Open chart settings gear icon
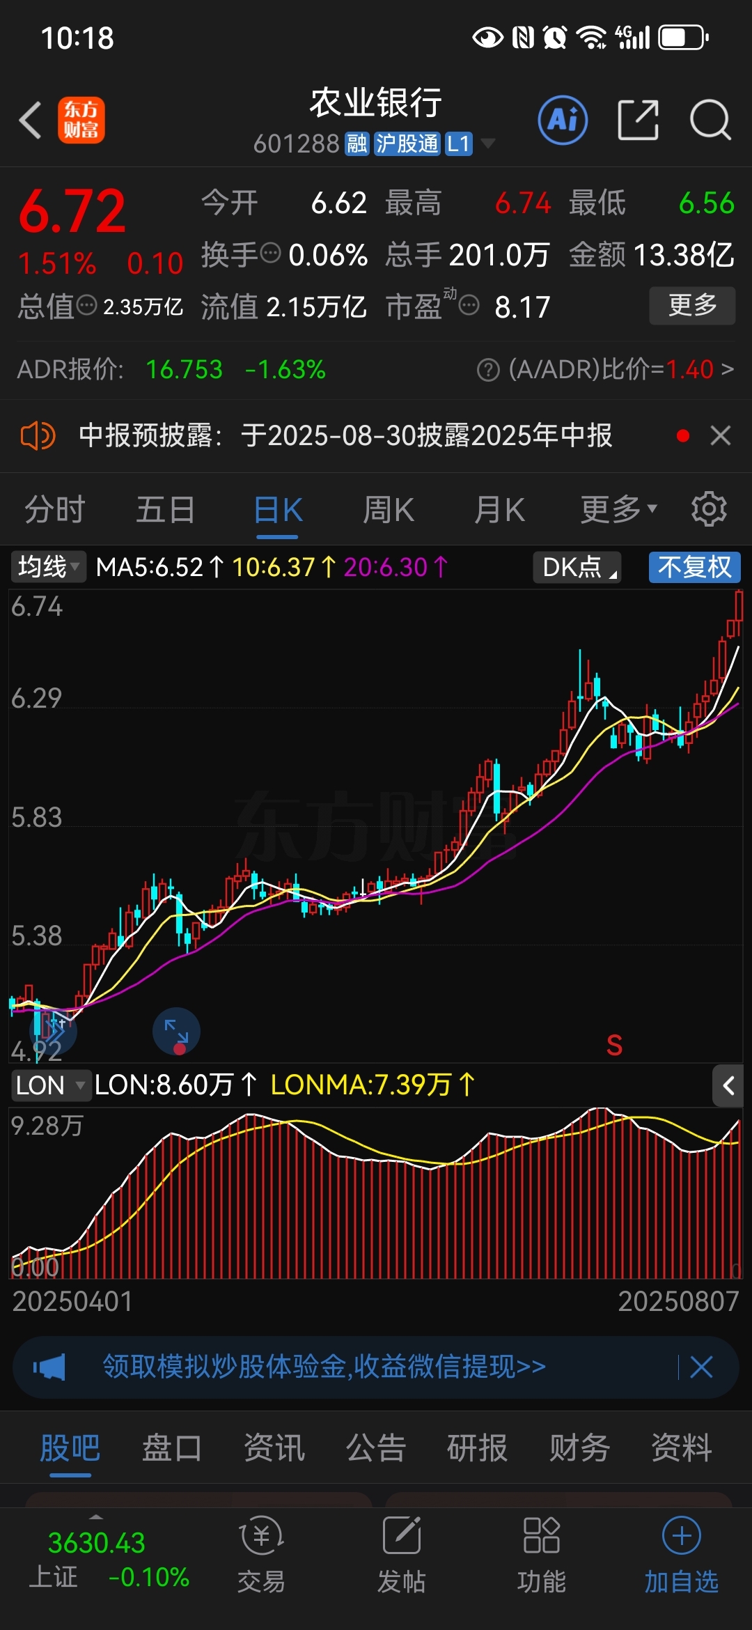Image resolution: width=752 pixels, height=1630 pixels. coord(709,509)
